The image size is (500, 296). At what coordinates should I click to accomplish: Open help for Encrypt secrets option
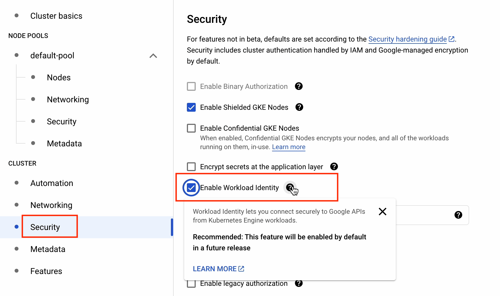click(x=334, y=167)
